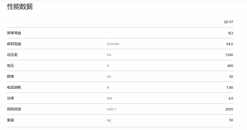Select the m³/min unit text
The height and width of the screenshot is (130, 247).
(x=113, y=44)
